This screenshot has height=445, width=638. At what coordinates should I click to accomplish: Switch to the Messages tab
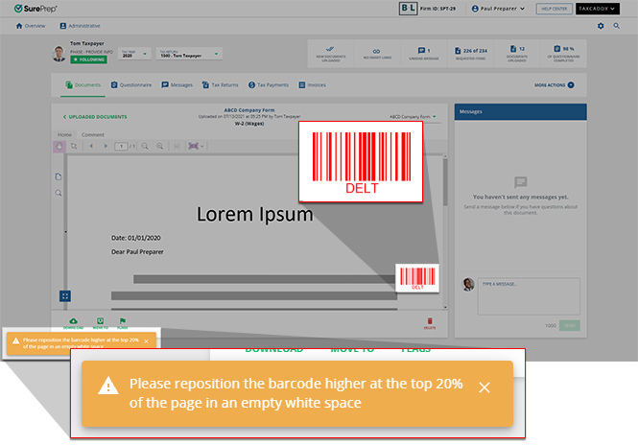tap(177, 85)
